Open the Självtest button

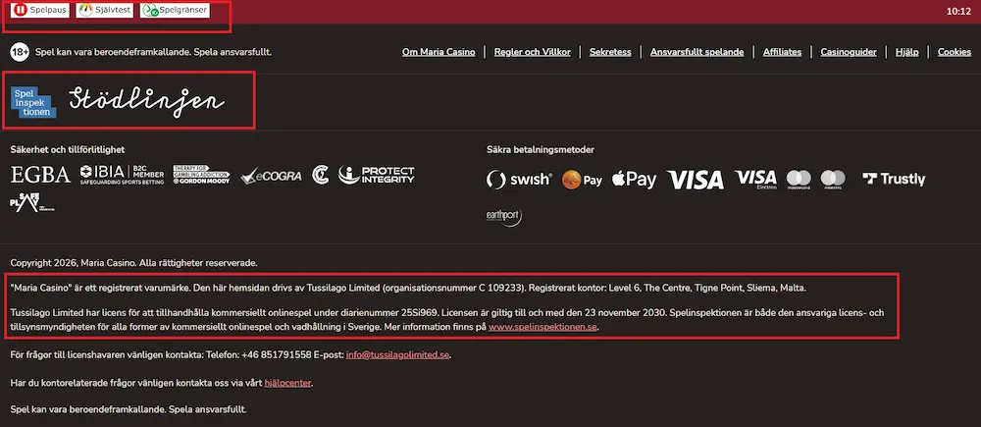[105, 10]
